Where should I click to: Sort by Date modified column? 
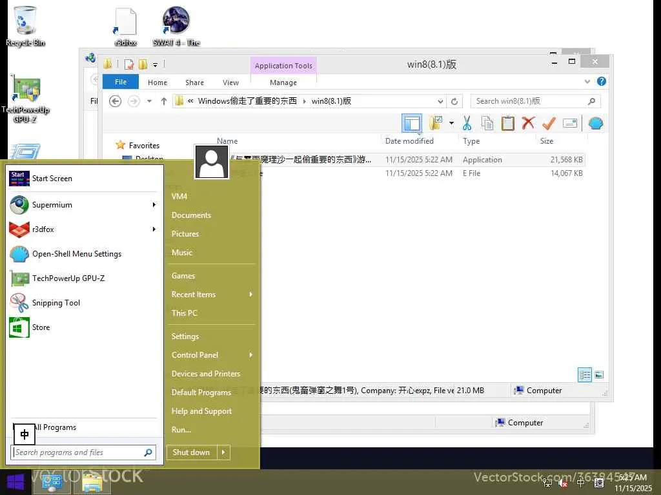tap(409, 141)
